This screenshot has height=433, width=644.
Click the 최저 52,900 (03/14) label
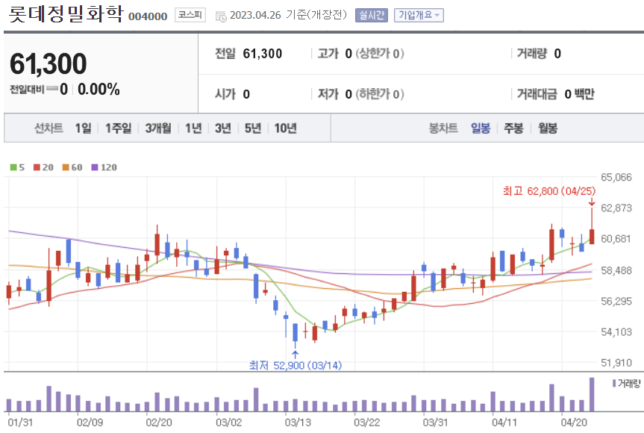296,365
